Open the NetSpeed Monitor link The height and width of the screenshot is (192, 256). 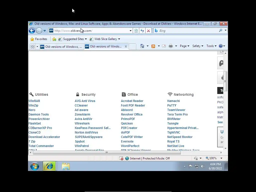point(180,137)
